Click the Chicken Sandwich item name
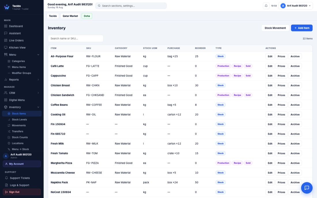 (62, 95)
